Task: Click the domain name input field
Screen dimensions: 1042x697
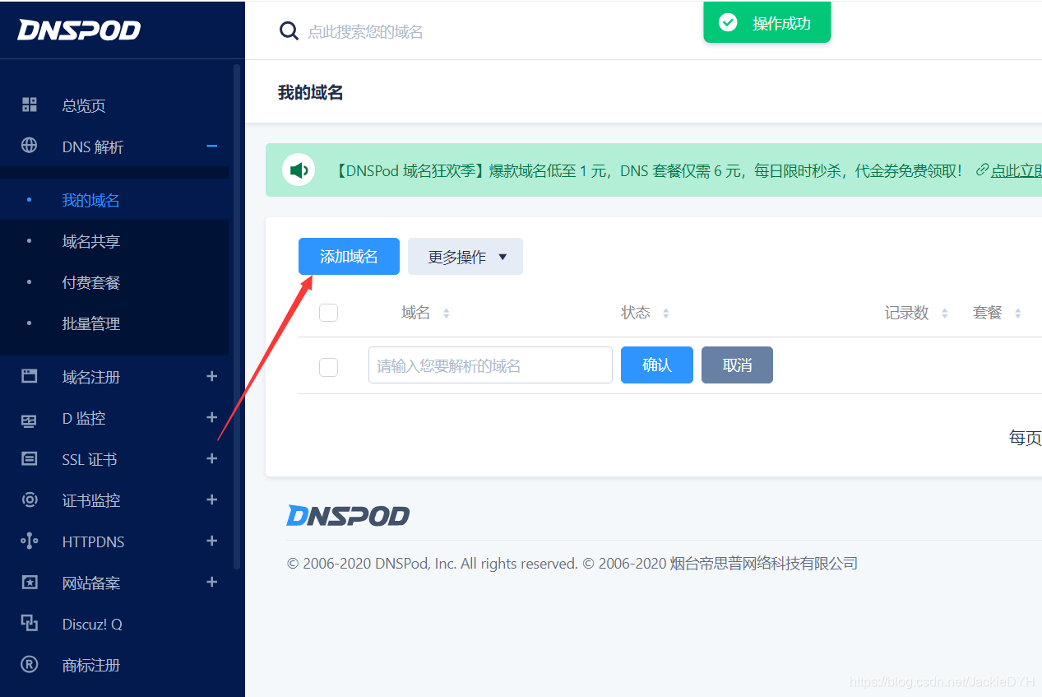Action: 490,365
